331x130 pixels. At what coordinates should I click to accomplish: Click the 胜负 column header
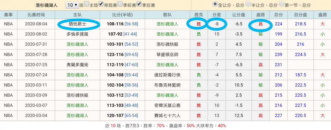coord(199,15)
